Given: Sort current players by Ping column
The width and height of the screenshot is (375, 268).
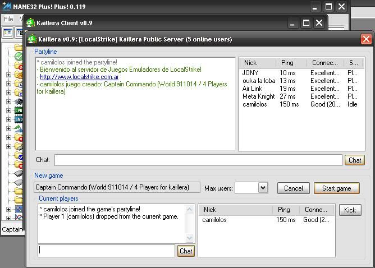Looking at the screenshot, I should [286, 210].
